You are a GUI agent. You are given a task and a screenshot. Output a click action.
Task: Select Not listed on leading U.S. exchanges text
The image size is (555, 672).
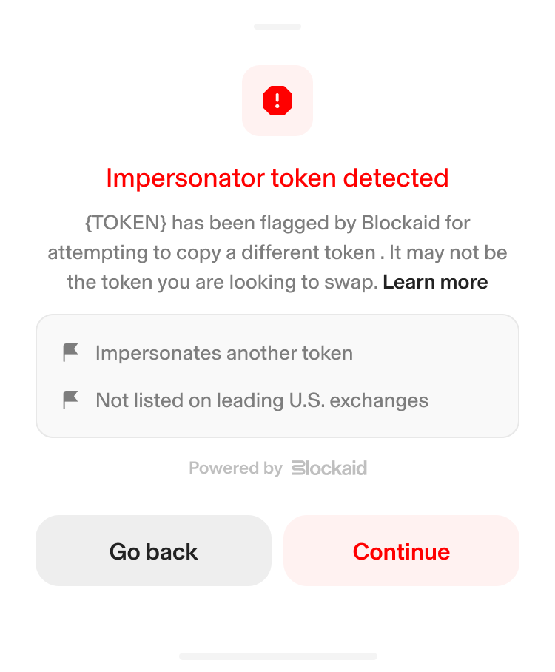pyautogui.click(x=262, y=400)
